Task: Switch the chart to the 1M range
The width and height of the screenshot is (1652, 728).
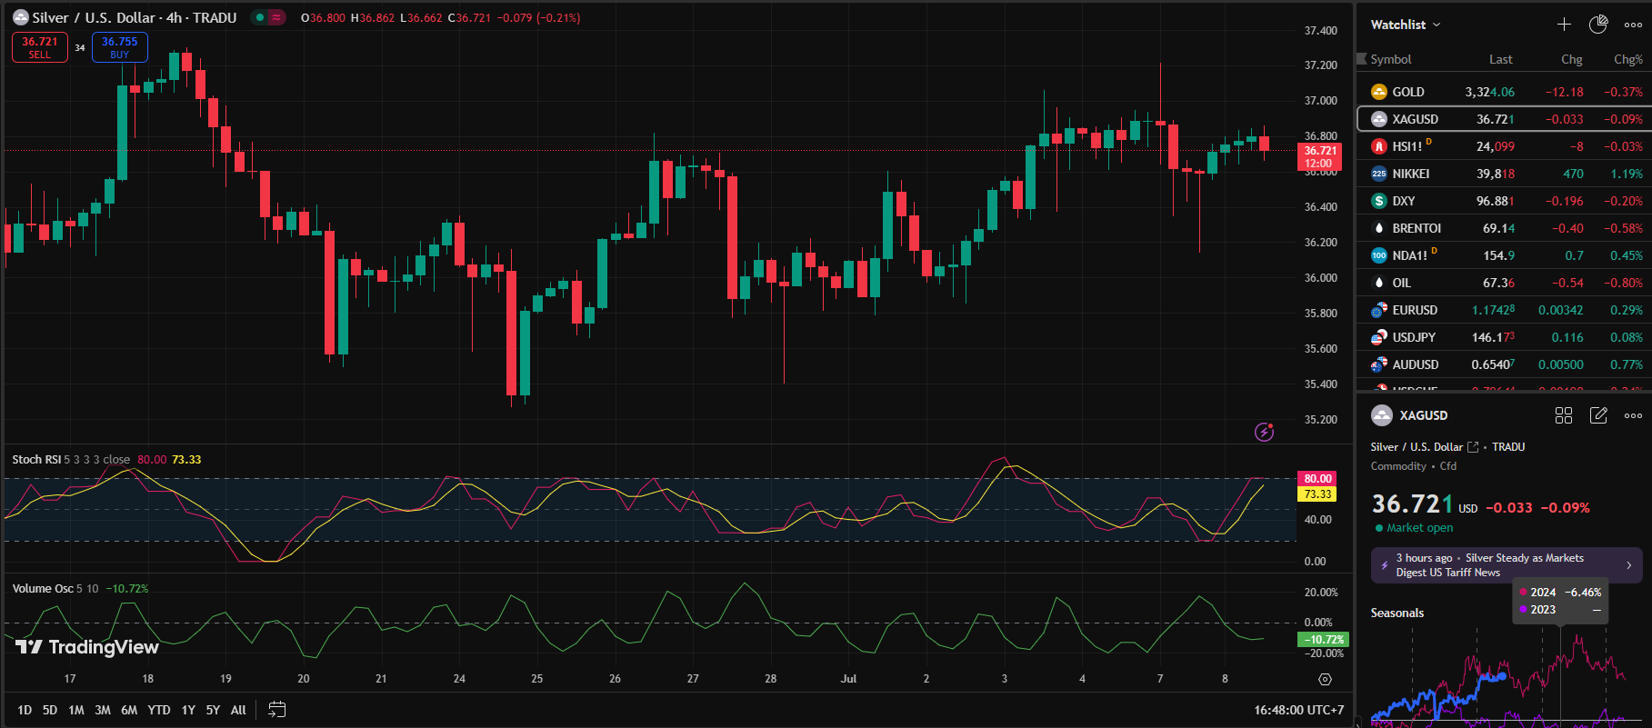Action: coord(76,710)
